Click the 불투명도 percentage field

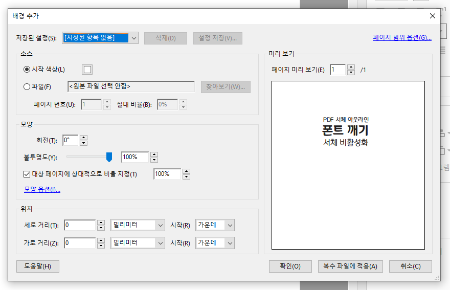pos(135,157)
